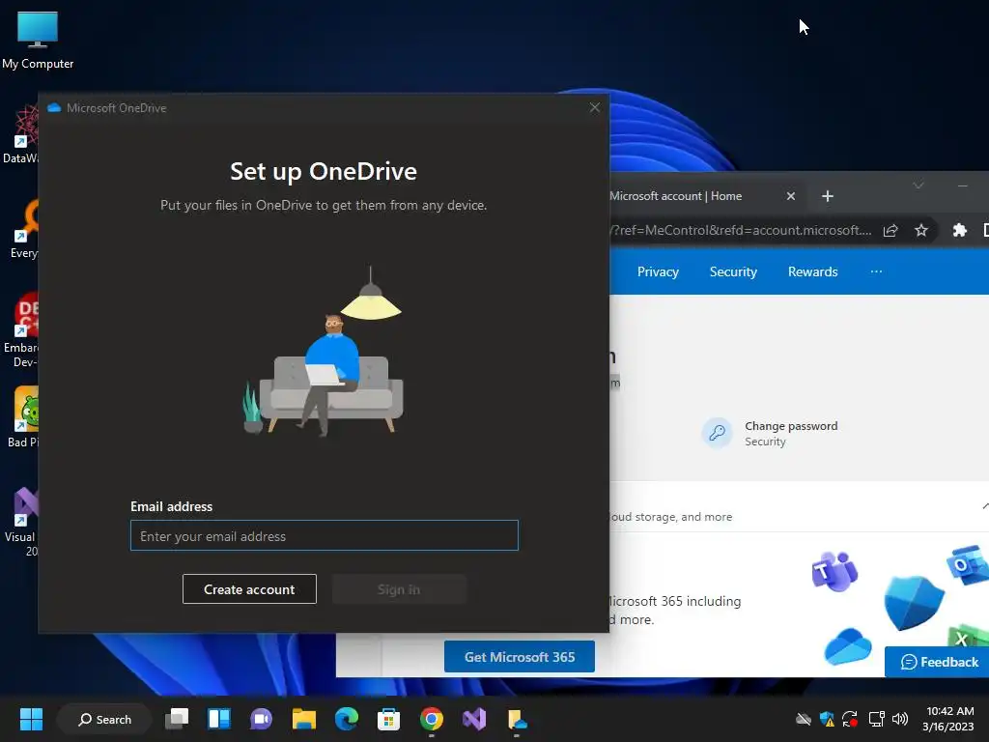The image size is (989, 742).
Task: Click the Defender shield icon in Microsoft 365 graphic
Action: pyautogui.click(x=914, y=602)
